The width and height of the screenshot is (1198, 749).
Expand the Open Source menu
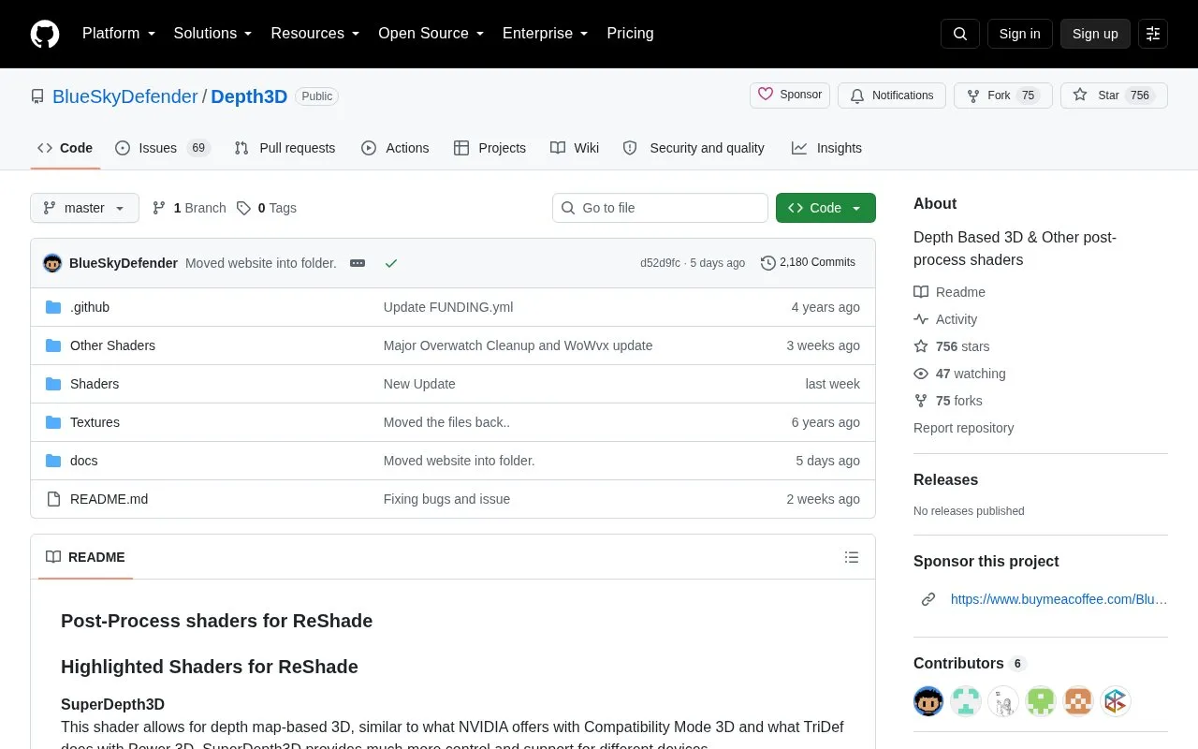pyautogui.click(x=431, y=34)
